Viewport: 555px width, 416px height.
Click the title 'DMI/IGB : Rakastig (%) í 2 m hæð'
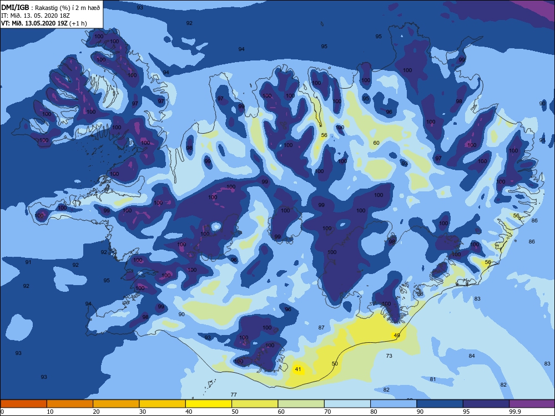coord(51,7)
